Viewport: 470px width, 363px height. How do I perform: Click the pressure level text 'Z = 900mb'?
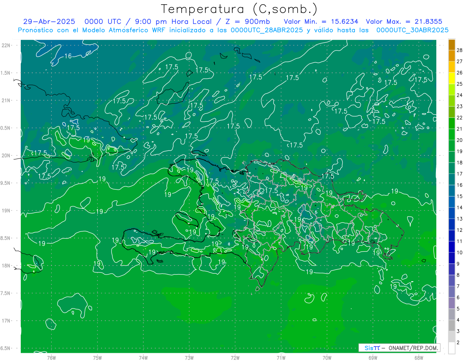tap(245, 22)
